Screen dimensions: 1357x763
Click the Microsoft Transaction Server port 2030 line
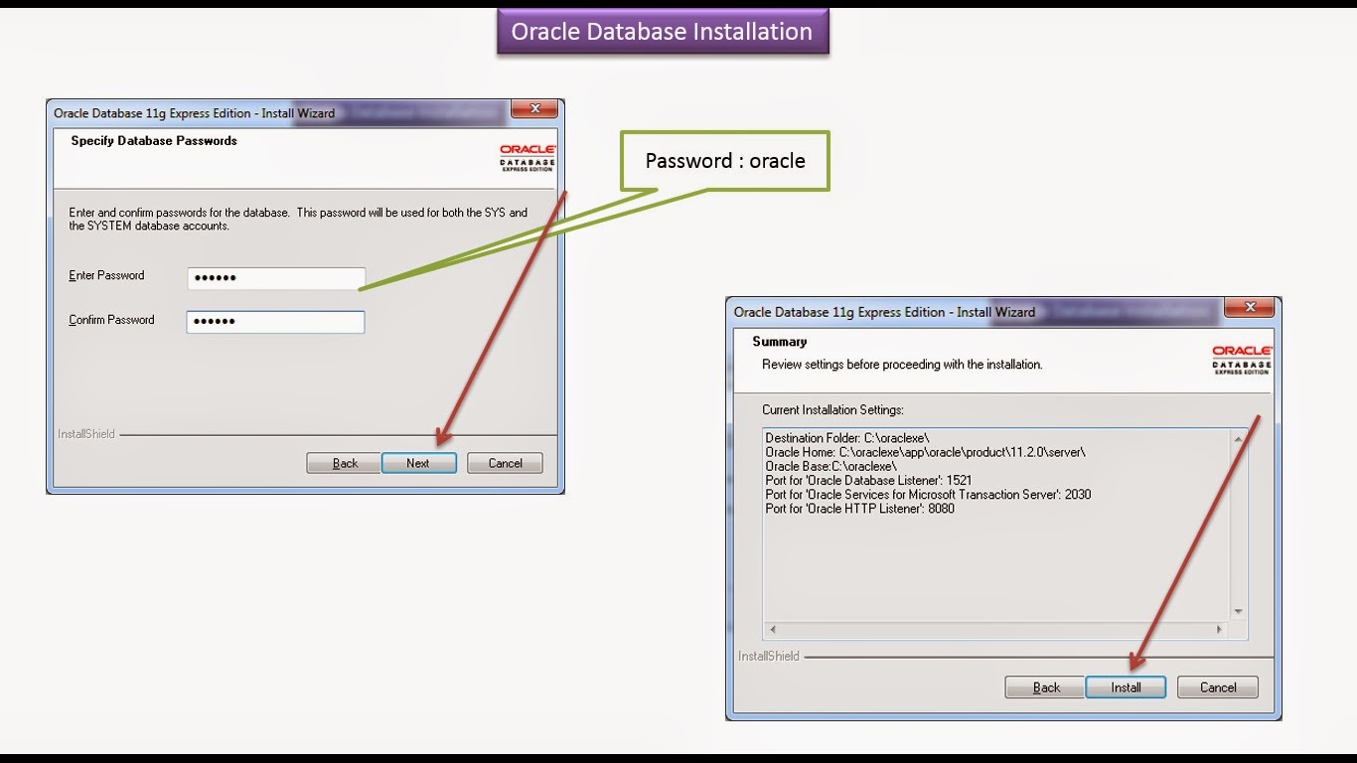(x=928, y=494)
